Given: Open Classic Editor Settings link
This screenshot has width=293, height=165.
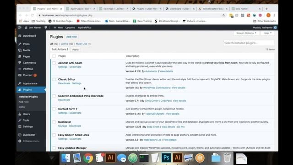Looking at the screenshot, I should pos(76,83).
